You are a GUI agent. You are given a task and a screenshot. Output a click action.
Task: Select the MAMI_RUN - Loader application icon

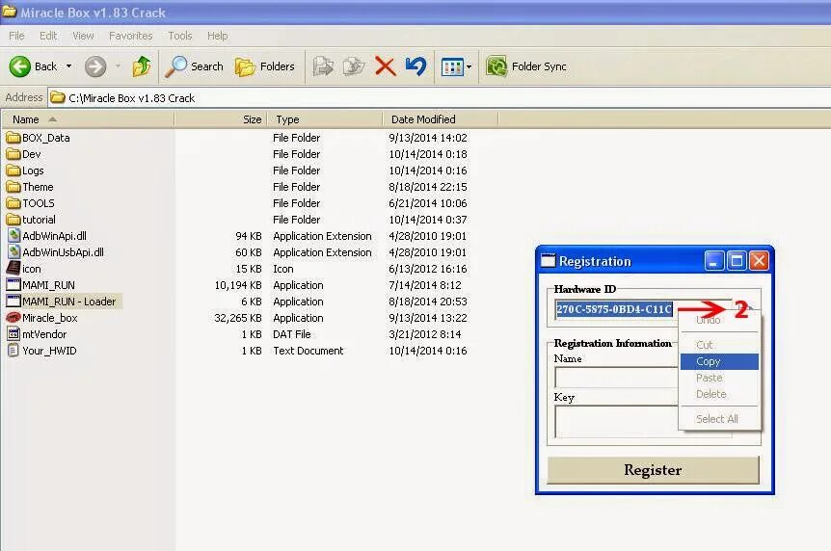coord(13,302)
